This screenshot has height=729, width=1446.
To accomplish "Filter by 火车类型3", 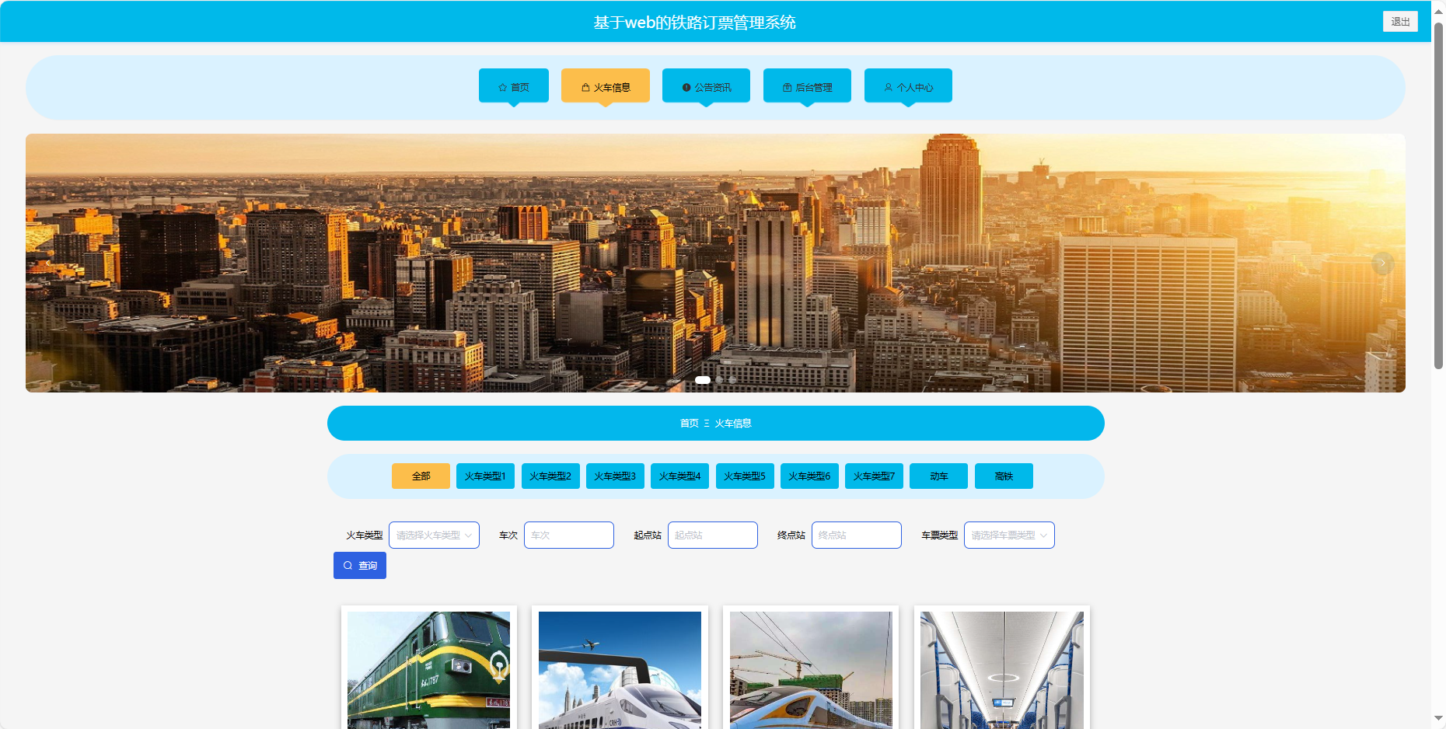I will tap(615, 476).
